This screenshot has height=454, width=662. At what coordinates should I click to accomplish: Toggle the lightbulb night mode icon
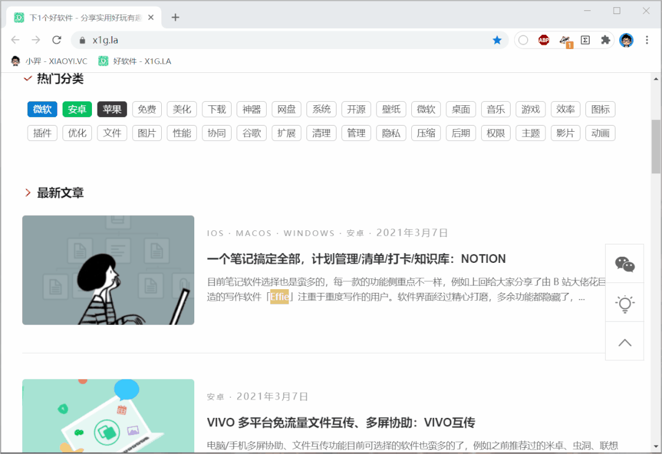click(625, 303)
